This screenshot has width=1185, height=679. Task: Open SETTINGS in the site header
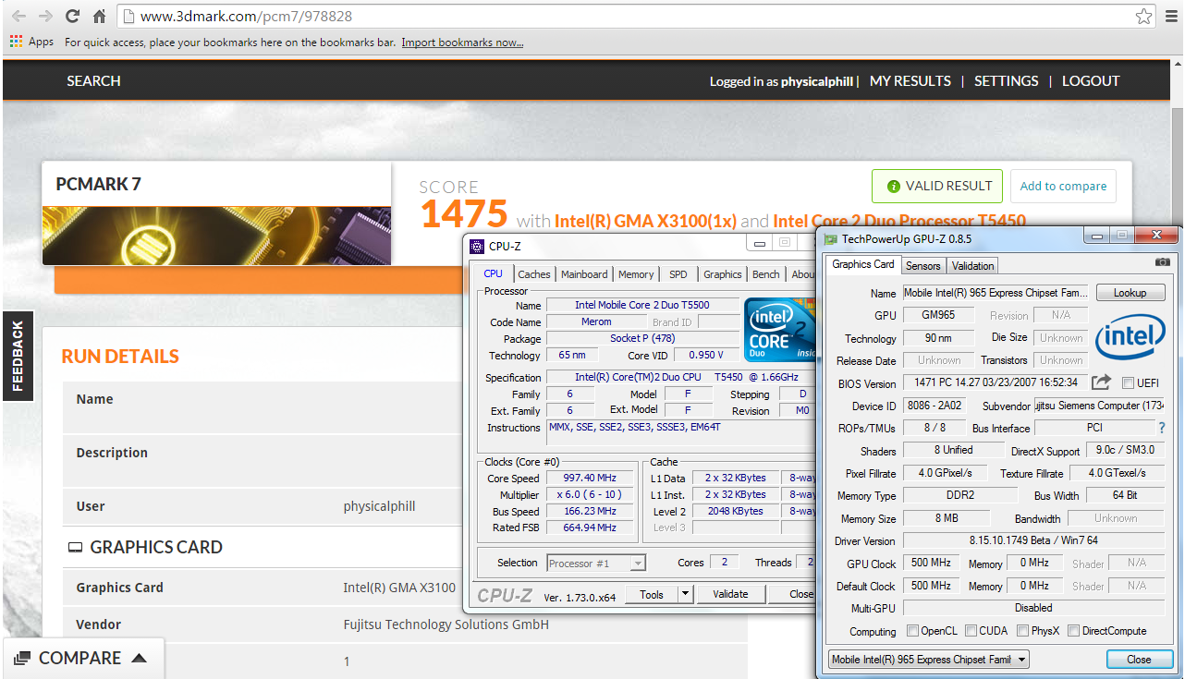pyautogui.click(x=1007, y=81)
